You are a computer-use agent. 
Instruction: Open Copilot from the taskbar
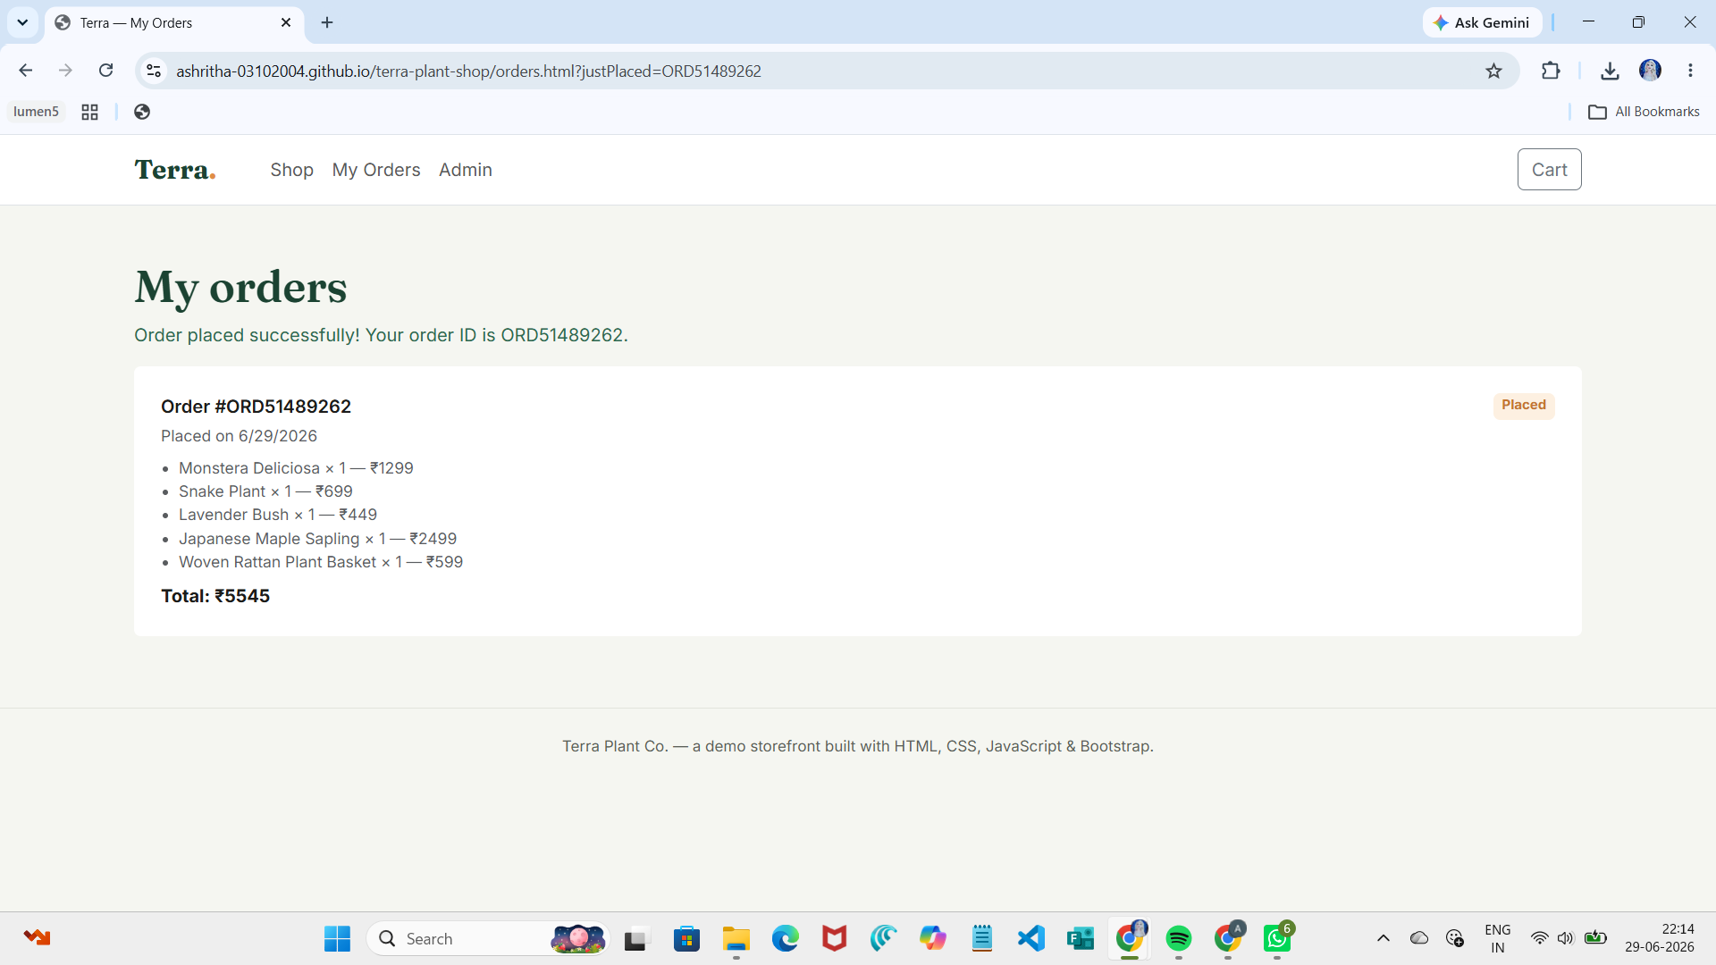click(933, 938)
